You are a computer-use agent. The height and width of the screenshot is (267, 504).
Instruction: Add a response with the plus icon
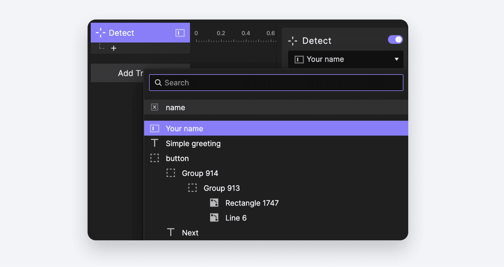(114, 48)
